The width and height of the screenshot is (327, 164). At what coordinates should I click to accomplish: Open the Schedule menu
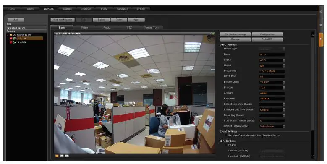[x=86, y=9]
